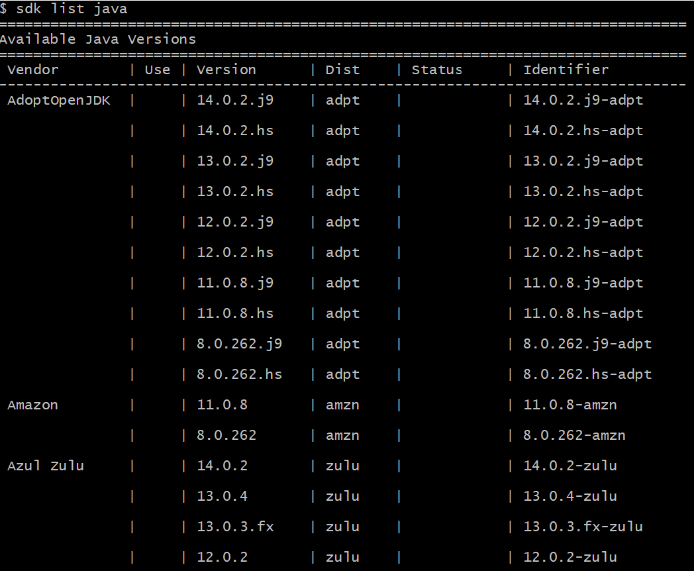Click Zulu version 12.0.2

pos(223,557)
